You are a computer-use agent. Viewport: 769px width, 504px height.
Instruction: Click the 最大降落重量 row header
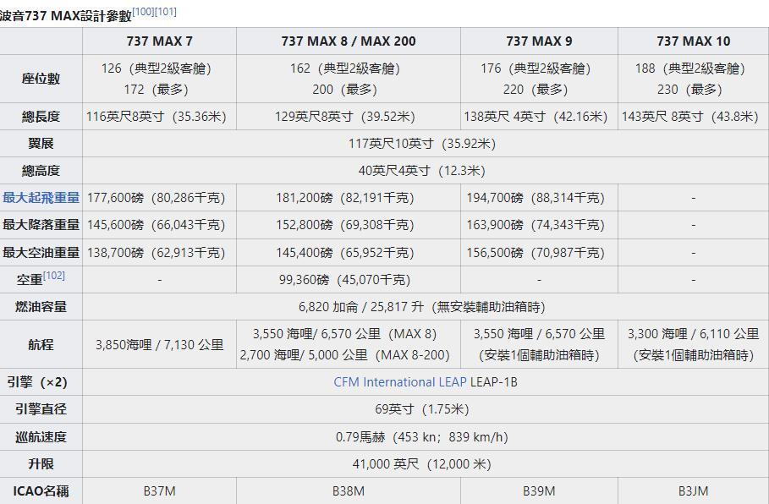pyautogui.click(x=41, y=225)
